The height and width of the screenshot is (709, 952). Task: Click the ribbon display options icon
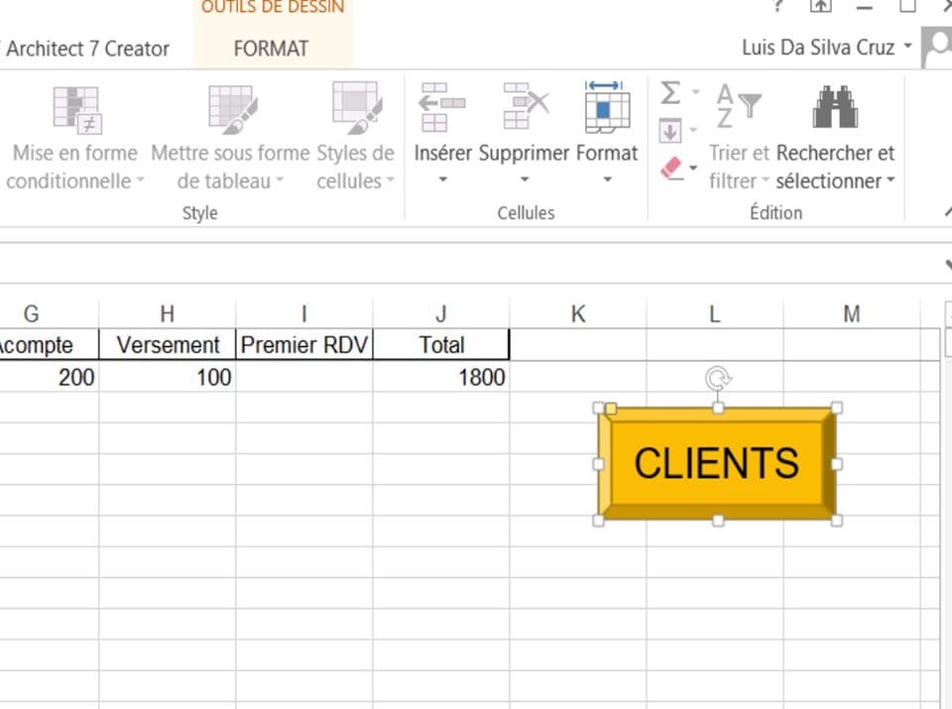(x=820, y=6)
